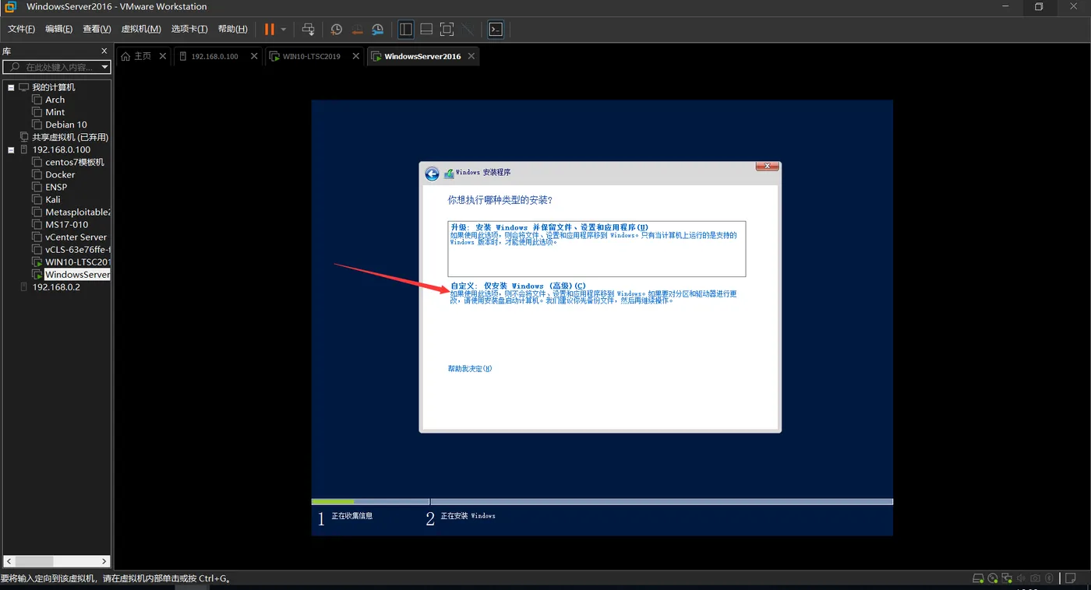This screenshot has height=590, width=1091.
Task: Click the network adapter status icon
Action: (1007, 578)
